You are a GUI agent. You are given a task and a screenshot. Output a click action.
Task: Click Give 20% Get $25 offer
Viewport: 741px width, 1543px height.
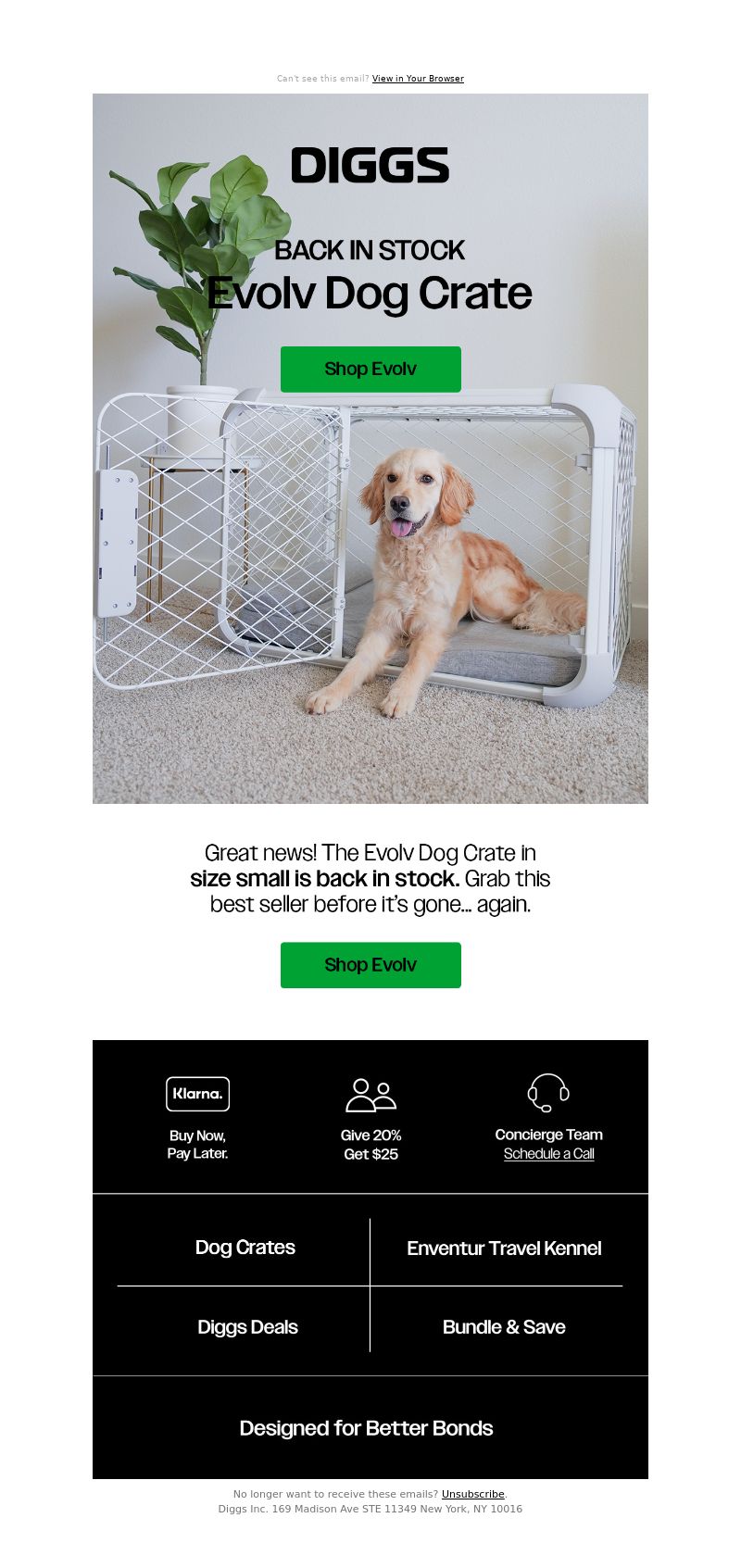[370, 1145]
